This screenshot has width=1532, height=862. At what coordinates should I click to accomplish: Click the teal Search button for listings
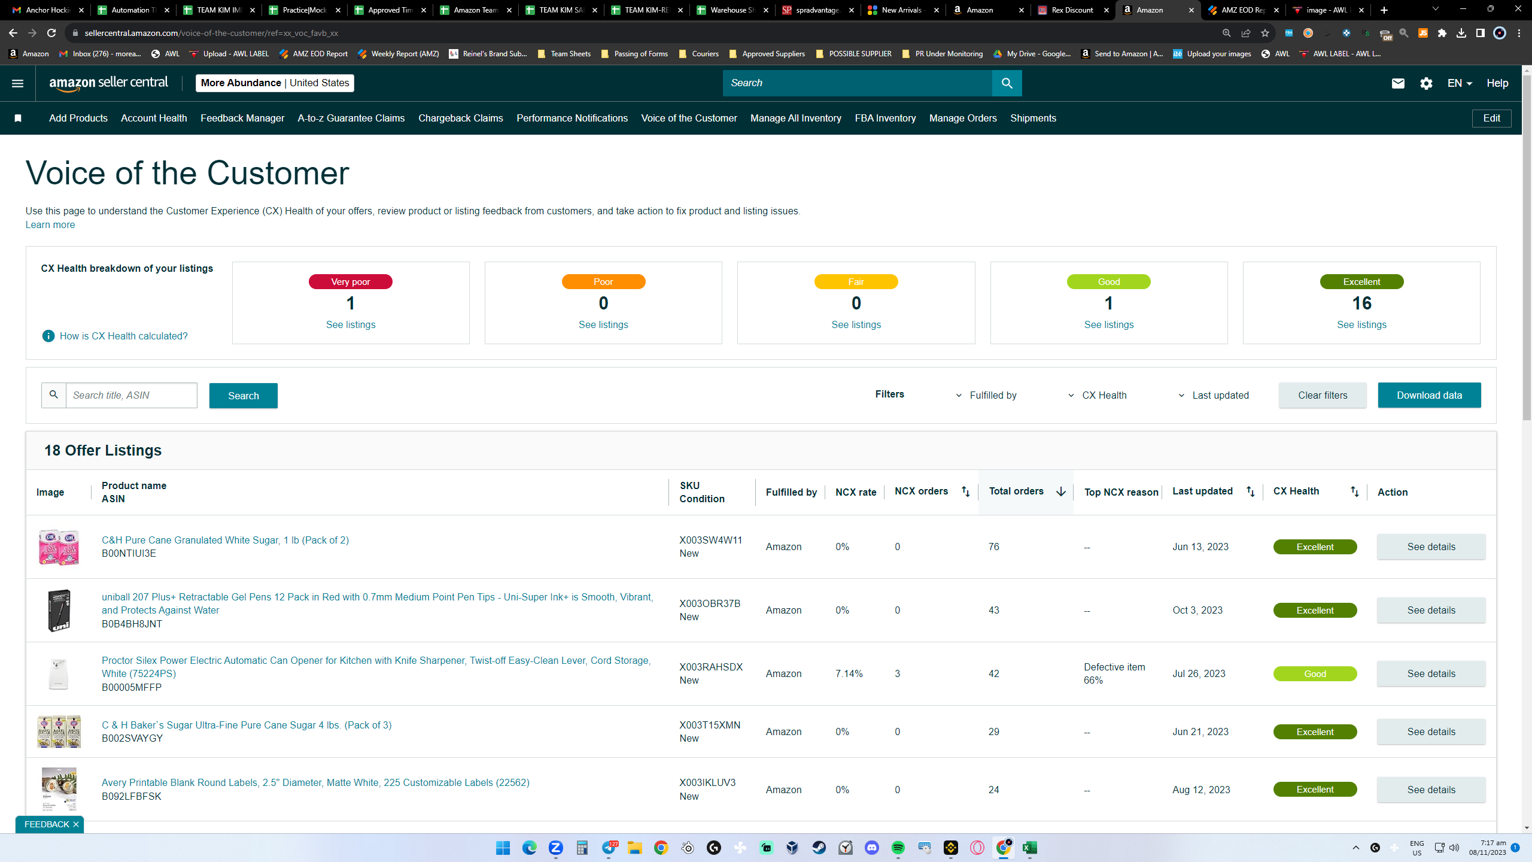click(x=244, y=396)
